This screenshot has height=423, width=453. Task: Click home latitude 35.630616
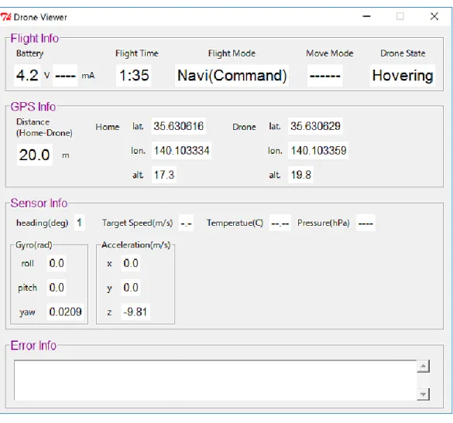tap(179, 126)
